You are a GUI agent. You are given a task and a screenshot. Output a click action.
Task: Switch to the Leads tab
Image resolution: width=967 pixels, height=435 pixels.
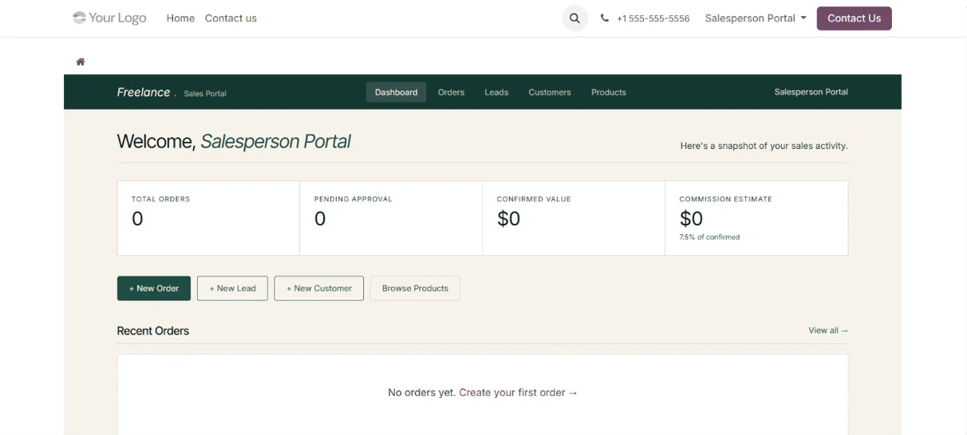coord(496,92)
